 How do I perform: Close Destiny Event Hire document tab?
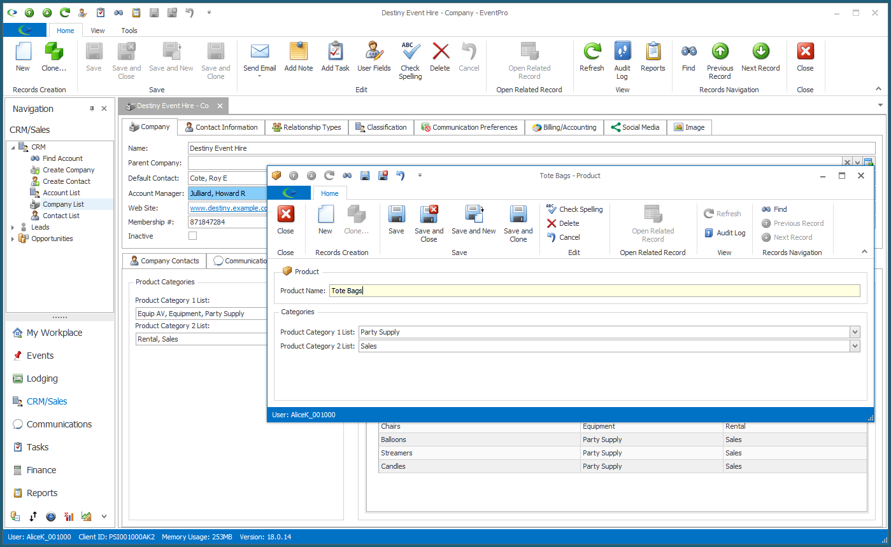220,106
